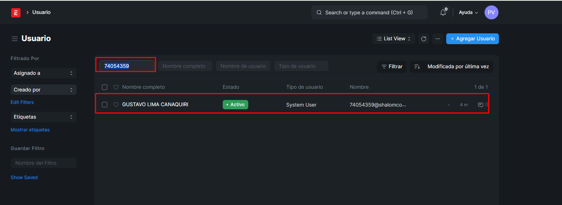Expand the Creado por dropdown
Screen dimensions: 562x205
click(43, 90)
